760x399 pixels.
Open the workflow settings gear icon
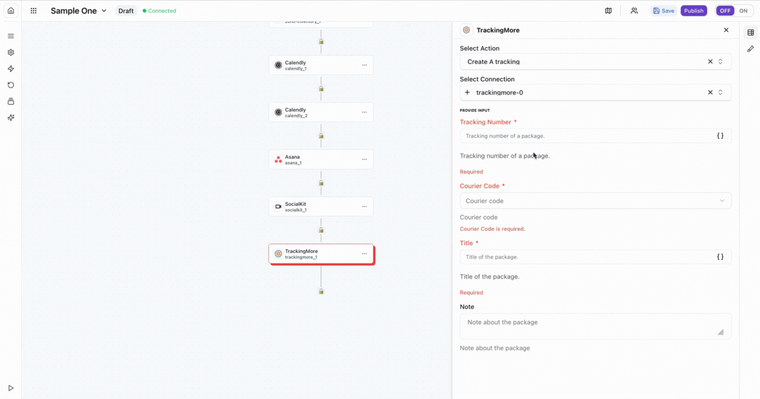[x=10, y=52]
